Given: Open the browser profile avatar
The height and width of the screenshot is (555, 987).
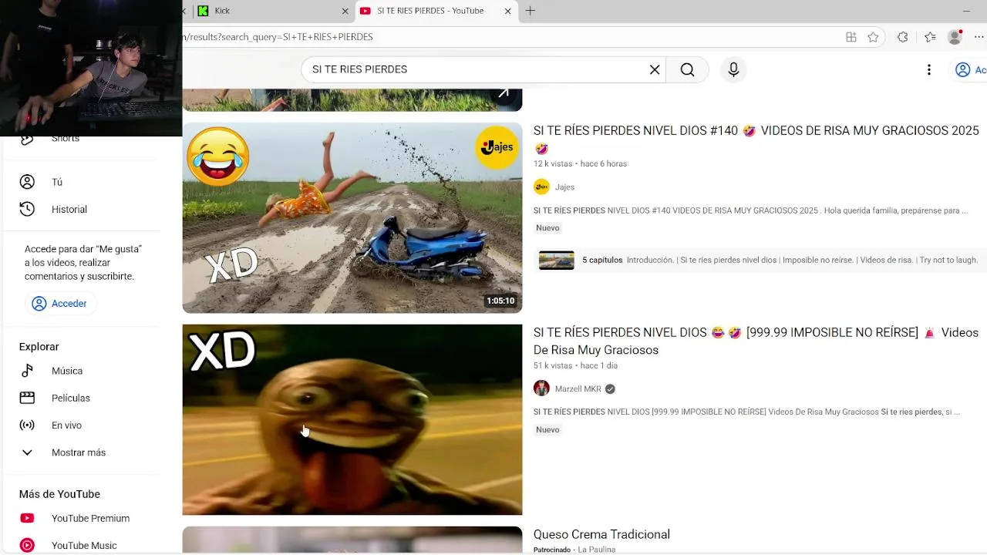Looking at the screenshot, I should [955, 37].
